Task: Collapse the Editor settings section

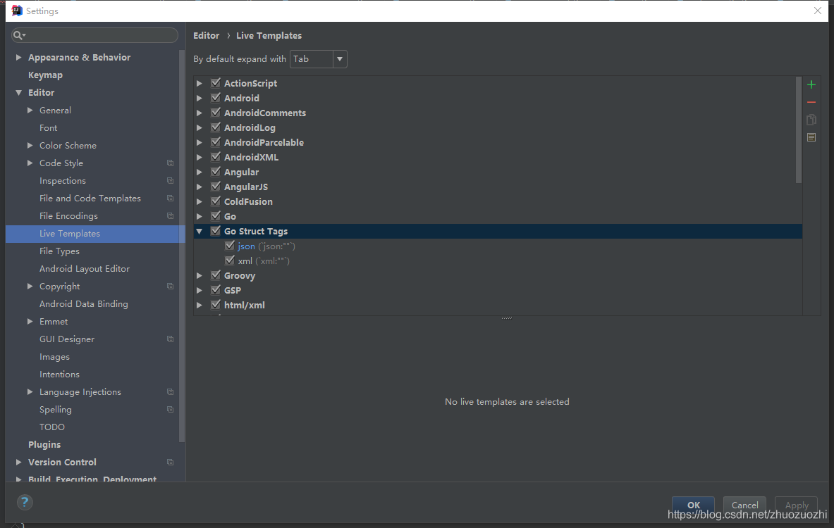Action: pos(18,92)
